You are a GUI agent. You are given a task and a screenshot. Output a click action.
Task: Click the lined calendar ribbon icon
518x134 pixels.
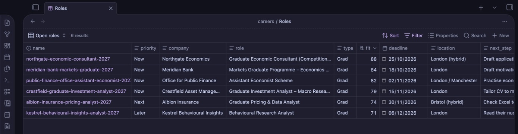[7, 115]
